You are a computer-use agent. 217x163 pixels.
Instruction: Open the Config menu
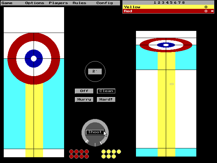point(105,3)
